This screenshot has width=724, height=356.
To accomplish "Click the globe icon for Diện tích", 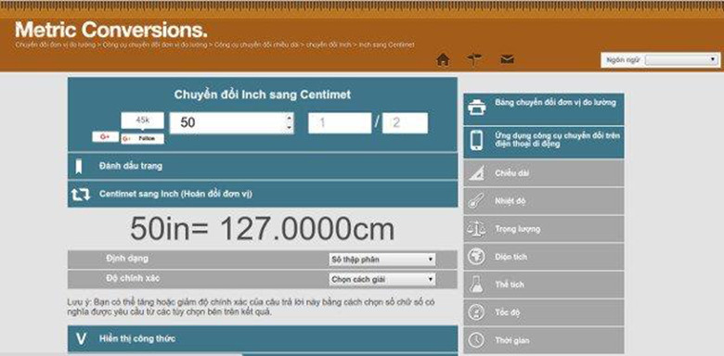I will coord(476,257).
